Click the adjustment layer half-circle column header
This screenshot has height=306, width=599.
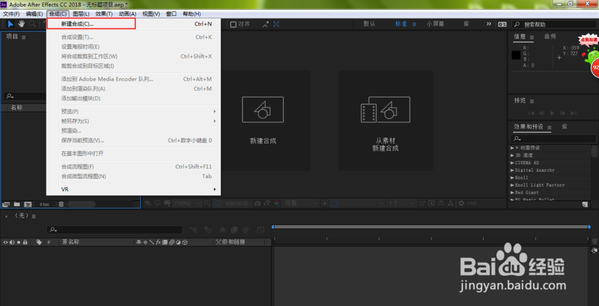[178, 242]
